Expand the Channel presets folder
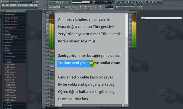The height and width of the screenshot is (109, 183). pos(14,24)
